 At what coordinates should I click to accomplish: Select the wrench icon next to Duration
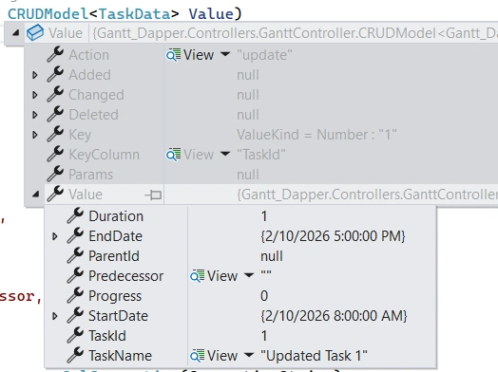pyautogui.click(x=75, y=215)
